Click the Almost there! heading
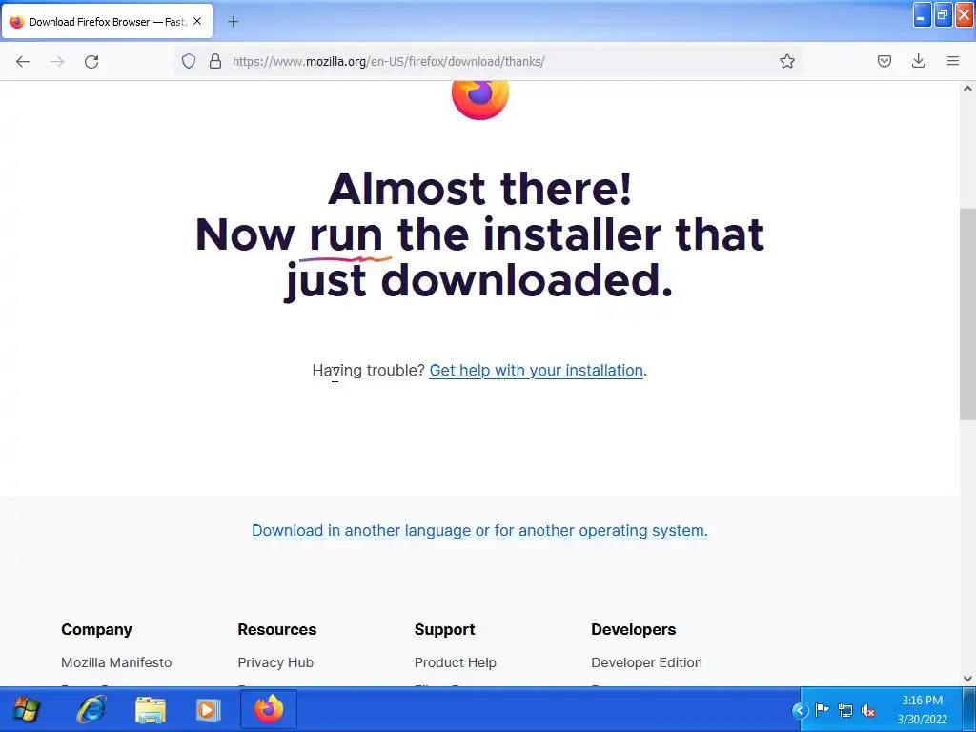The height and width of the screenshot is (732, 976). tap(480, 189)
